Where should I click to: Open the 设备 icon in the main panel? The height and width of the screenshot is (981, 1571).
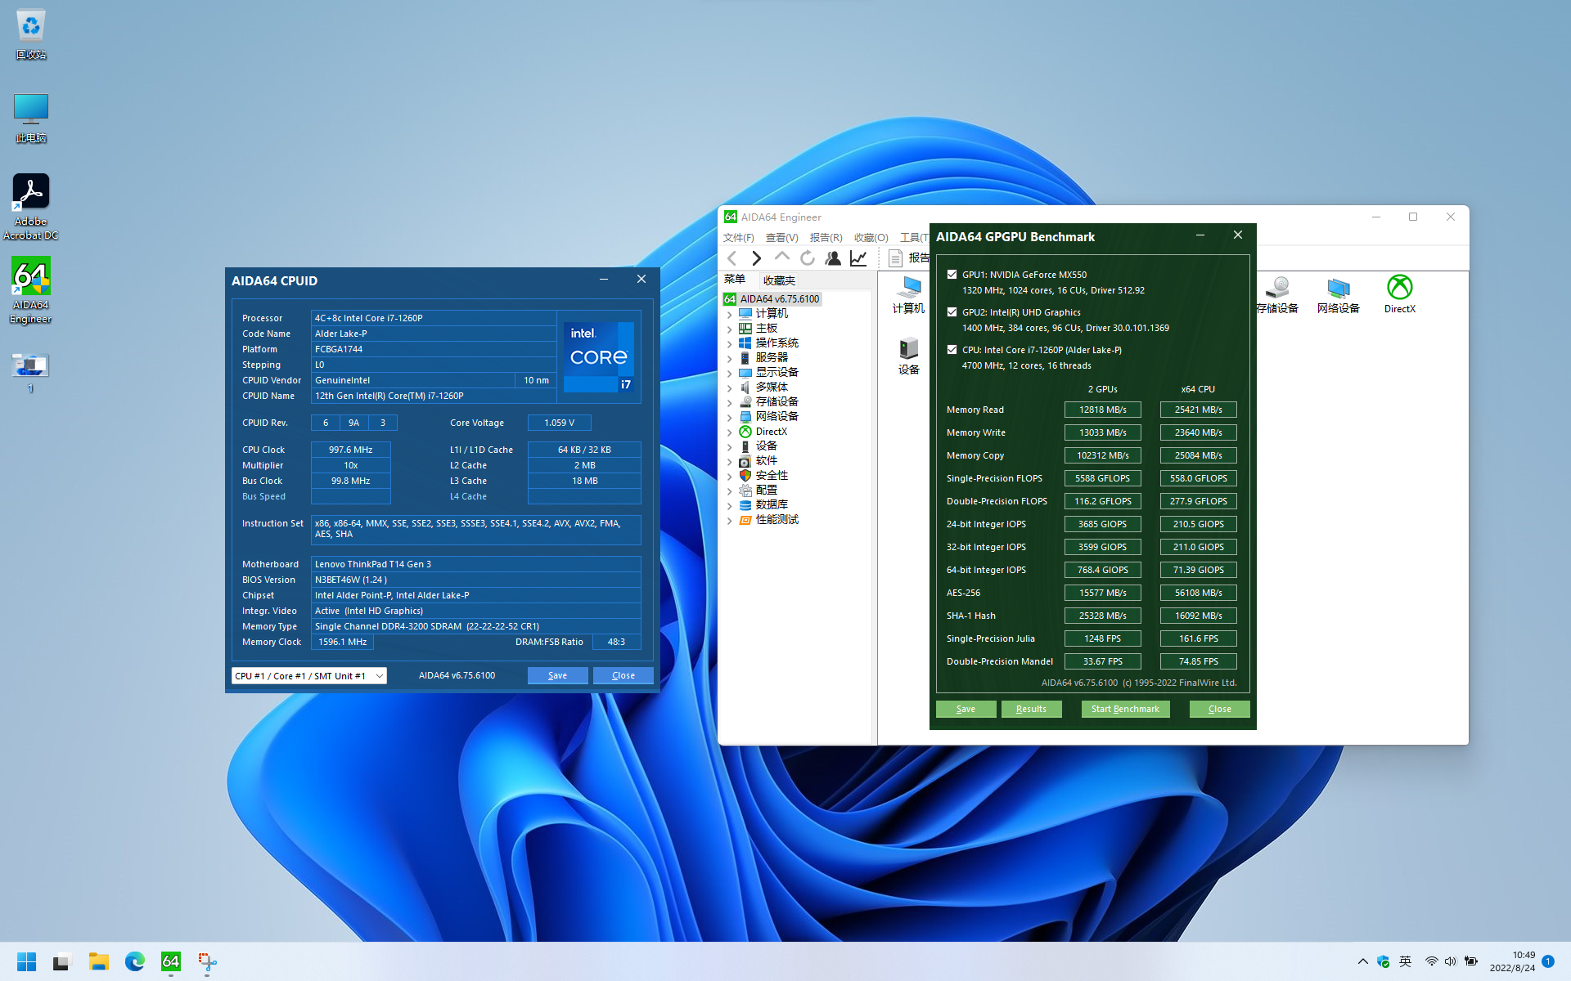click(x=908, y=356)
